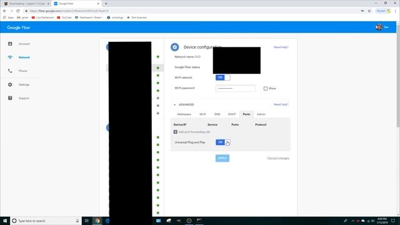Viewport: 400px width, 225px height.
Task: Click the APPLY button
Action: pos(222,158)
